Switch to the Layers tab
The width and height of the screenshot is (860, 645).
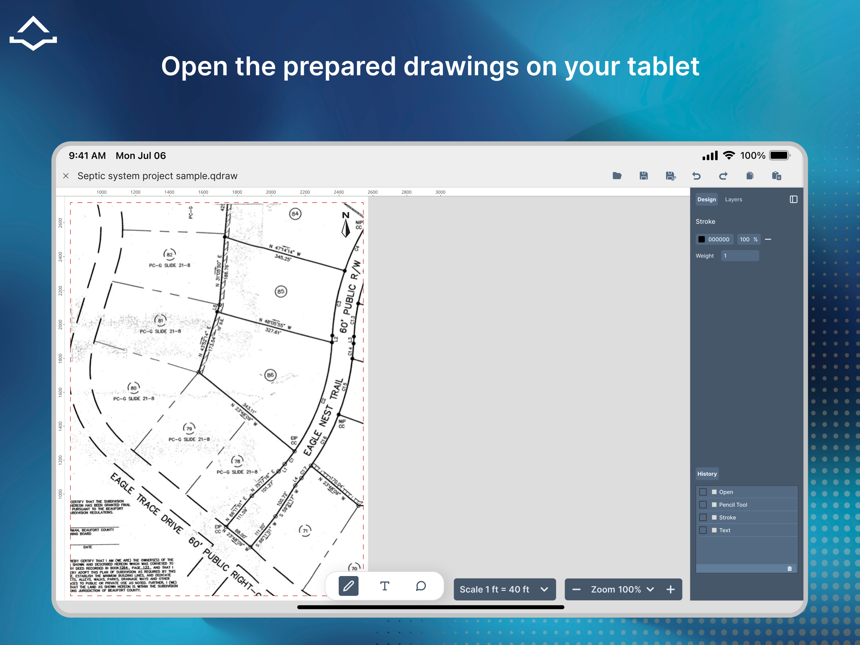tap(734, 200)
